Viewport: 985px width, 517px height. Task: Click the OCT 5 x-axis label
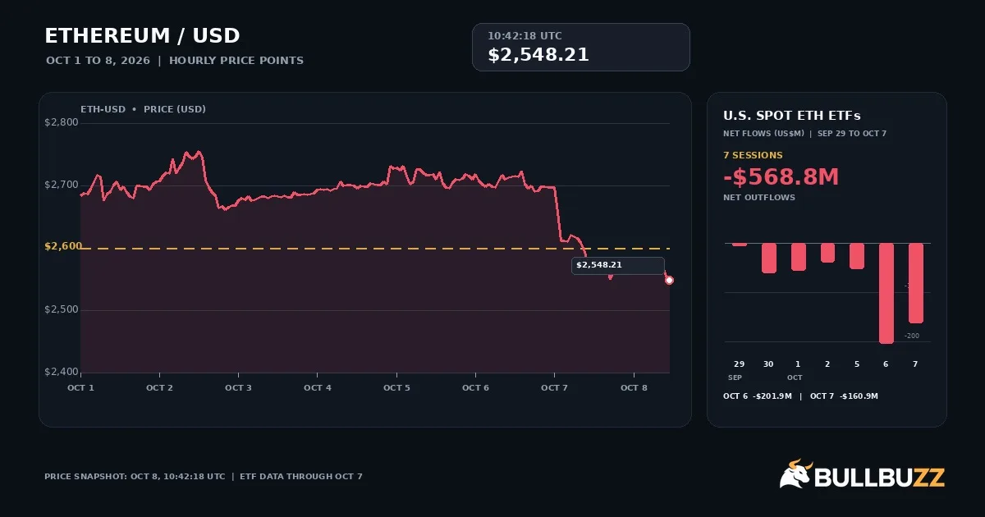(x=396, y=387)
